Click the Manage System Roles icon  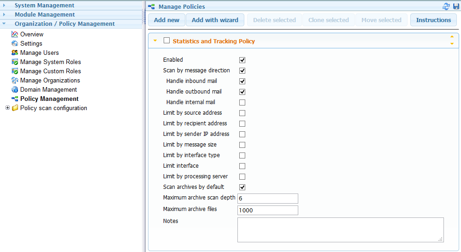pos(15,62)
